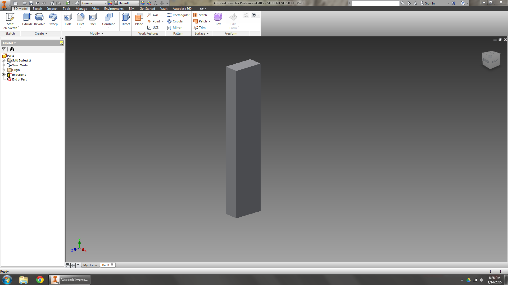Image resolution: width=508 pixels, height=285 pixels.
Task: Save the part with the floppy icon
Action: click(x=31, y=3)
